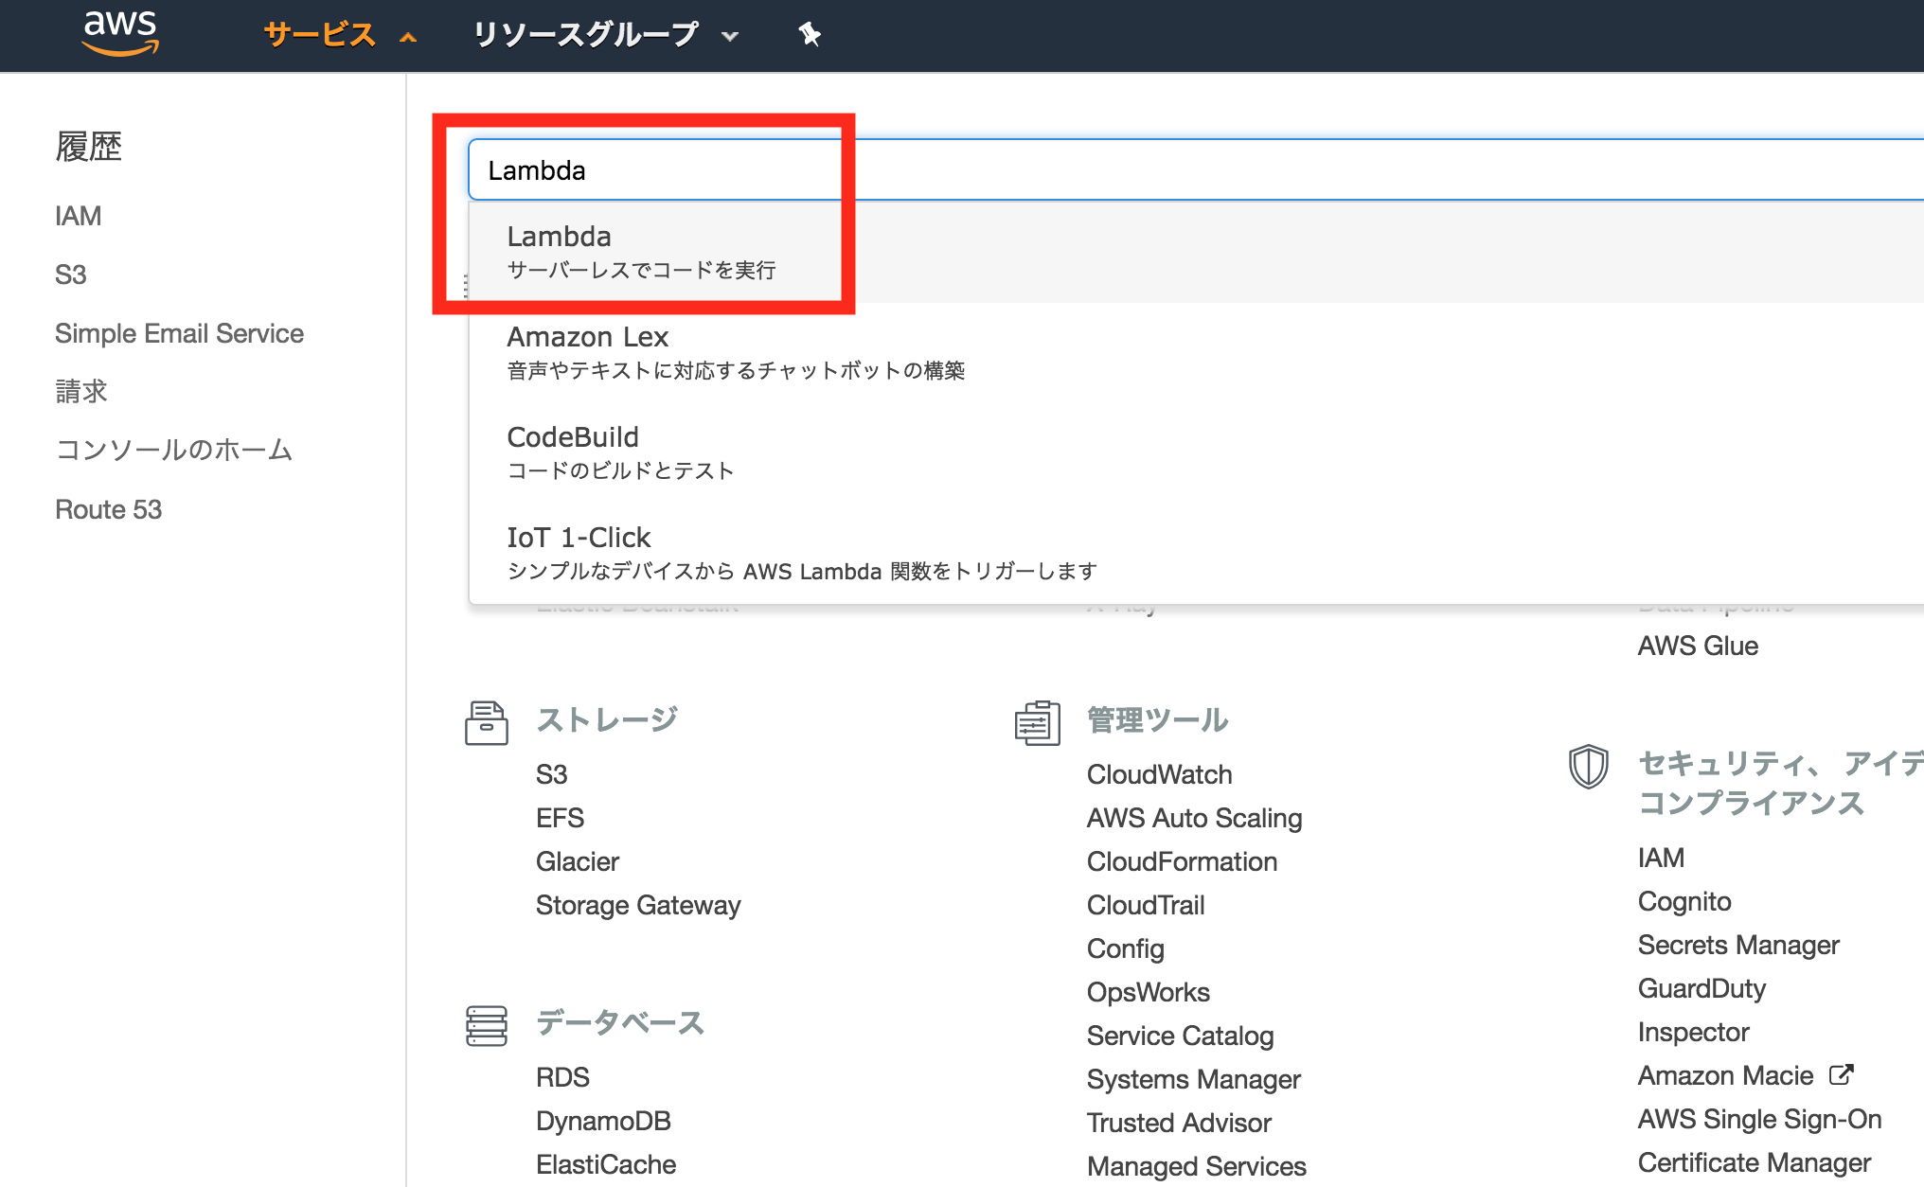Open IAM under security category

tap(1661, 858)
